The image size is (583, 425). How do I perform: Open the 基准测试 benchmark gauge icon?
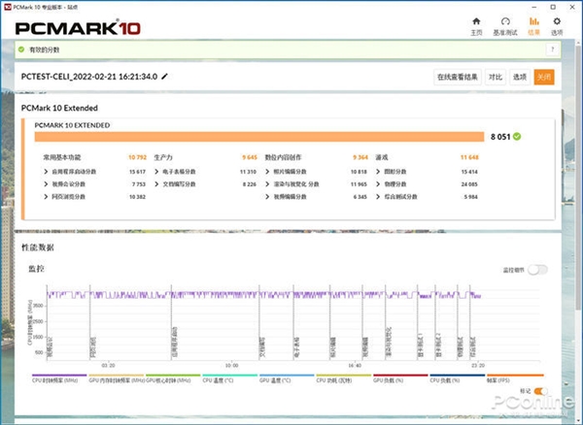tap(505, 21)
